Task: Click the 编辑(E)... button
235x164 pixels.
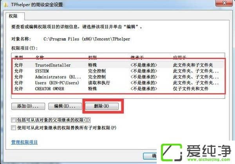Action: pyautogui.click(x=65, y=106)
